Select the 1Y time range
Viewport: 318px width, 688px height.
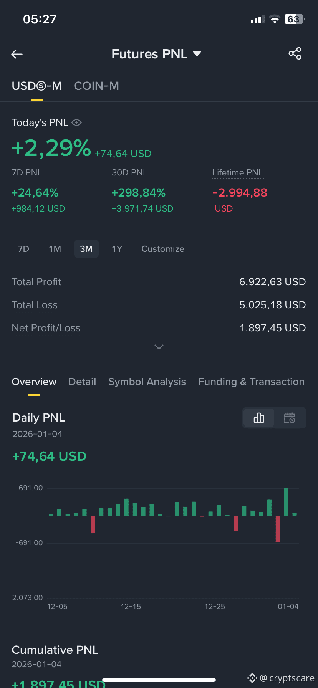(117, 249)
